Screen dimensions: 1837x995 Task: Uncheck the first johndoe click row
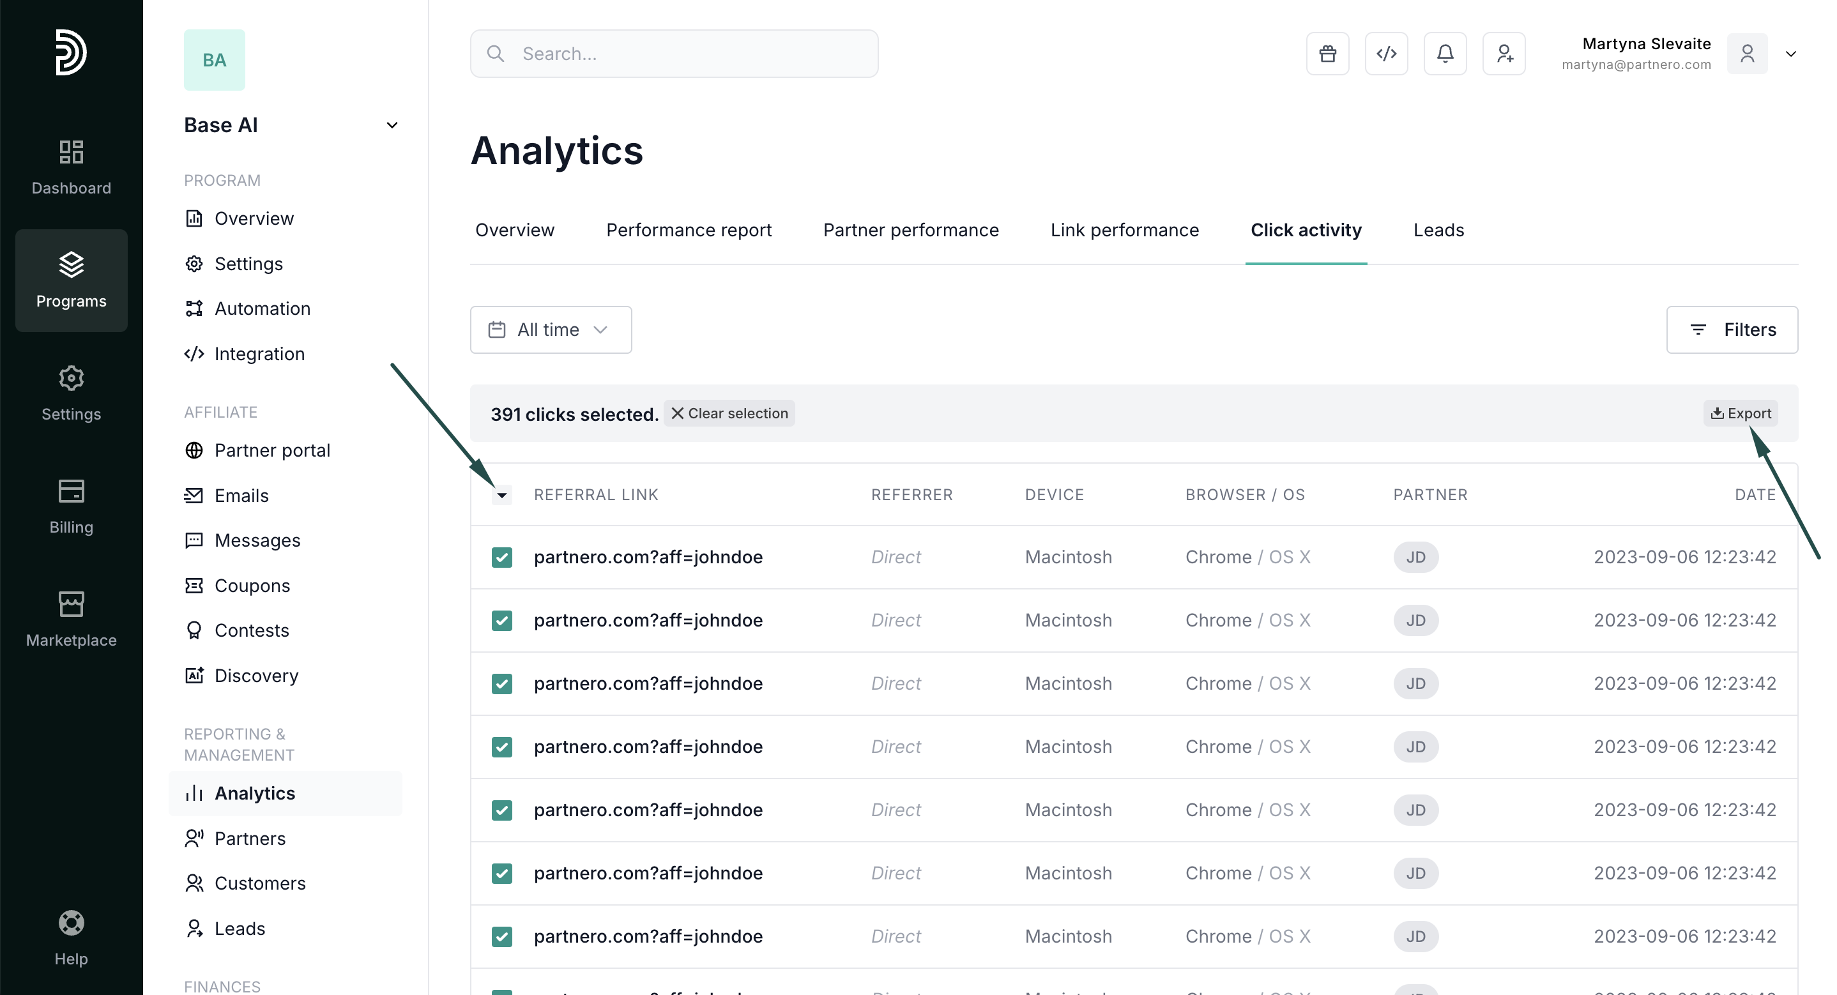pyautogui.click(x=502, y=557)
